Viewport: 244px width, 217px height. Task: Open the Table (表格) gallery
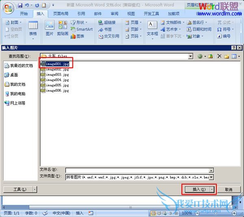(x=33, y=30)
